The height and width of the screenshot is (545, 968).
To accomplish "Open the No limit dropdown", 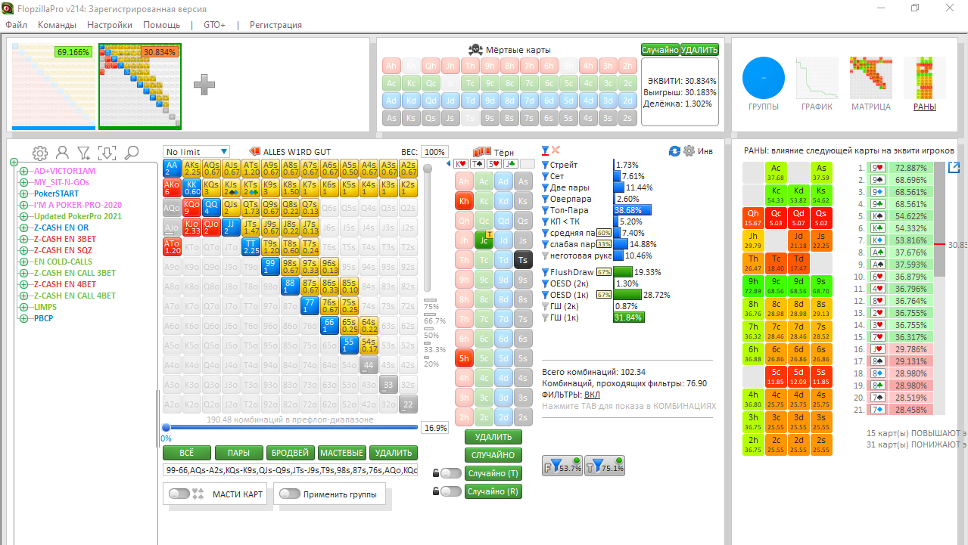I will [x=197, y=152].
